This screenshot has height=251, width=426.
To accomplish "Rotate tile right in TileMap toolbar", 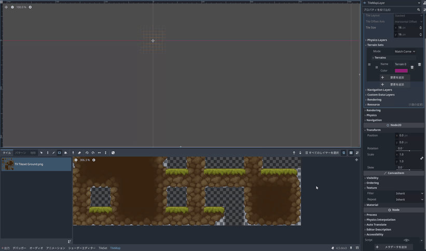I will [93, 152].
